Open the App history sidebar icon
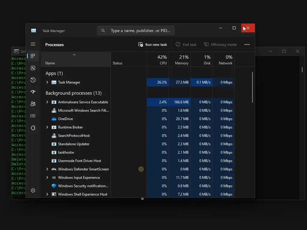This screenshot has width=307, height=230. pyautogui.click(x=33, y=80)
